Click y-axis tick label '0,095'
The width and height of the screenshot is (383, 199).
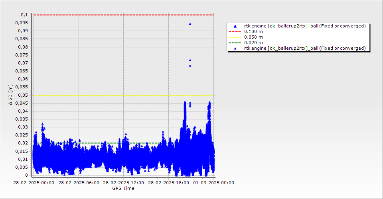pyautogui.click(x=22, y=23)
